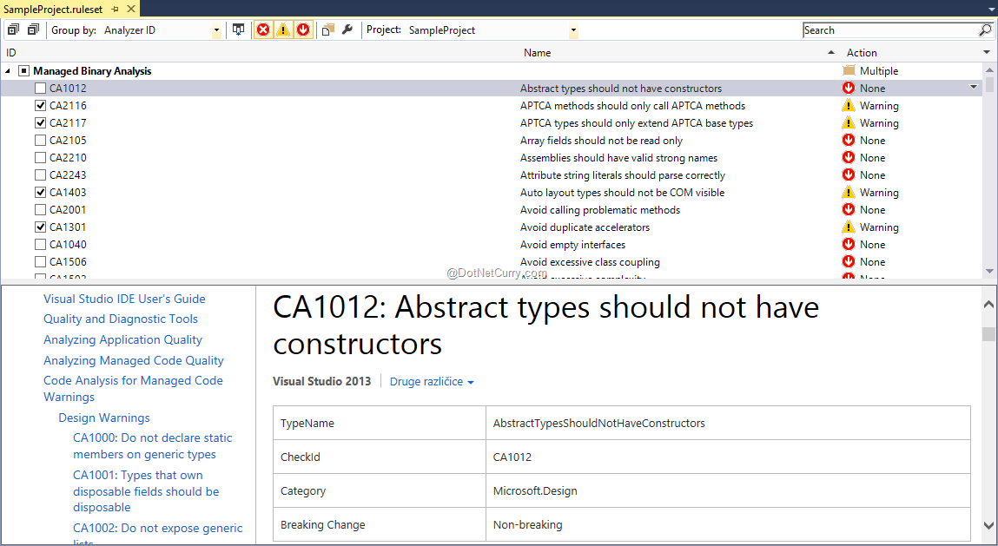Enable the CA2001 rule checkbox
This screenshot has height=546, width=998.
tap(40, 209)
